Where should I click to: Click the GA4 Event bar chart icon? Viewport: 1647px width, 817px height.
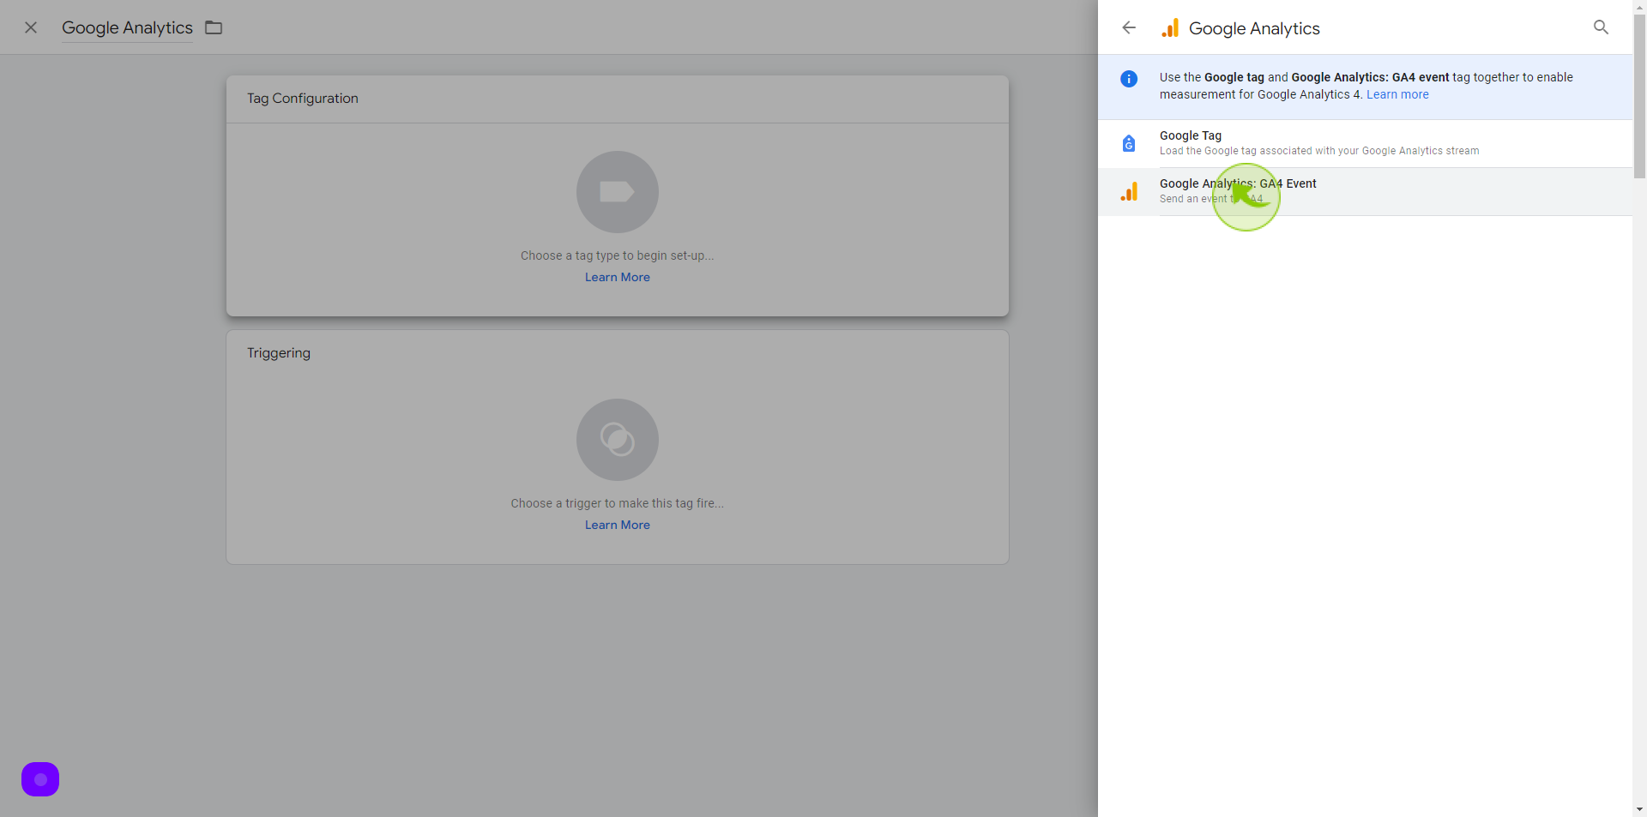point(1129,192)
